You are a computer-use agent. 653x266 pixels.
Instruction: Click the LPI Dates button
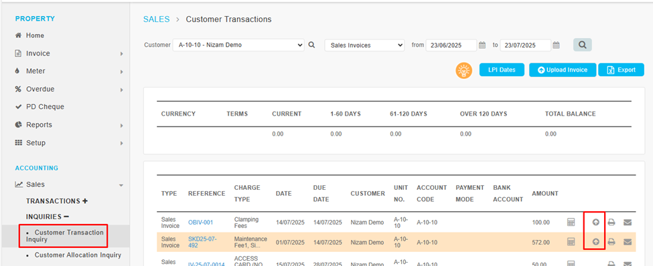click(x=502, y=70)
